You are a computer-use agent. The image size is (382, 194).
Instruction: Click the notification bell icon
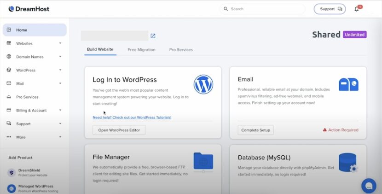(x=357, y=9)
